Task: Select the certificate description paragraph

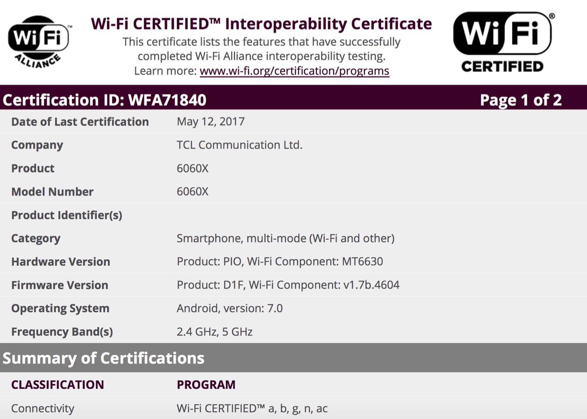Action: coord(261,56)
